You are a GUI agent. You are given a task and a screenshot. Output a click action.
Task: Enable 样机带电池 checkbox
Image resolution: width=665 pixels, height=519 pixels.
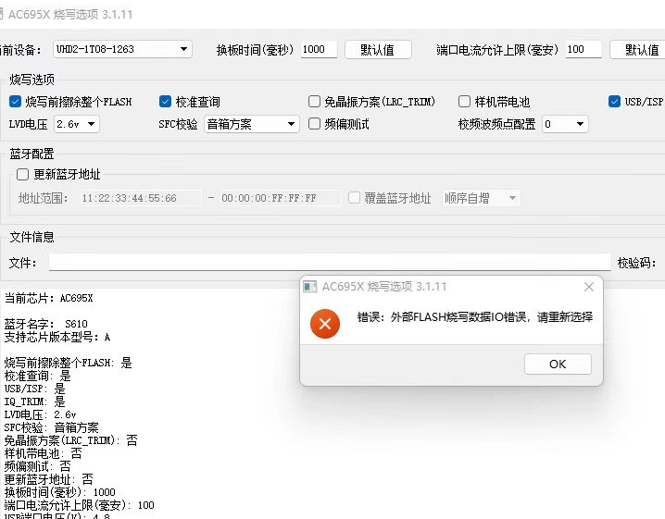pos(464,102)
